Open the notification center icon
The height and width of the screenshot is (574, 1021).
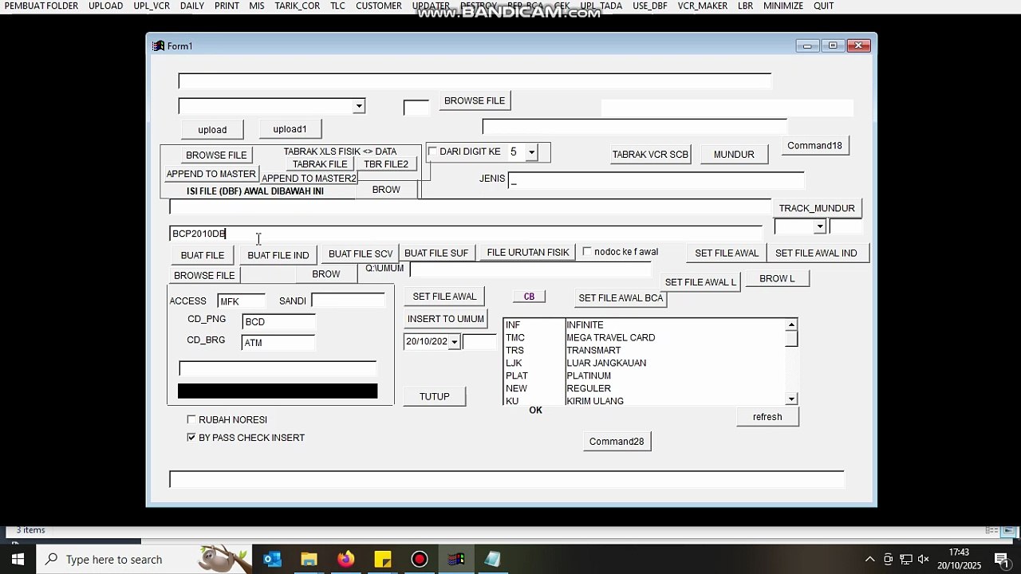(x=1001, y=560)
